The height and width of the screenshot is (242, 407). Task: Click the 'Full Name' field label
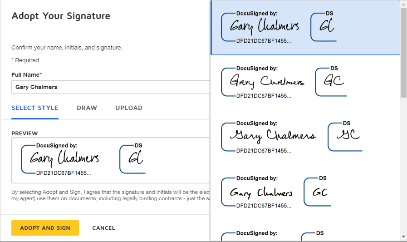(25, 75)
